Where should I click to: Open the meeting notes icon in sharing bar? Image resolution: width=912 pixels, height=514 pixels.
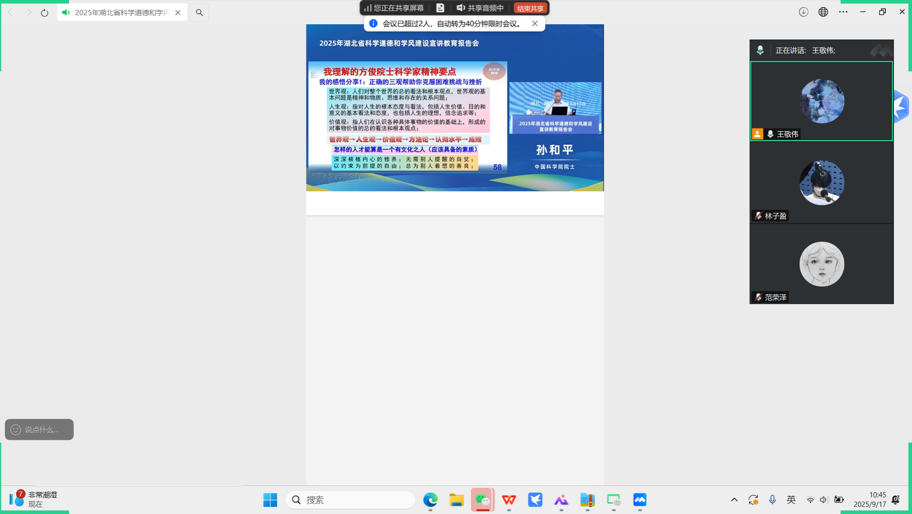click(x=440, y=8)
